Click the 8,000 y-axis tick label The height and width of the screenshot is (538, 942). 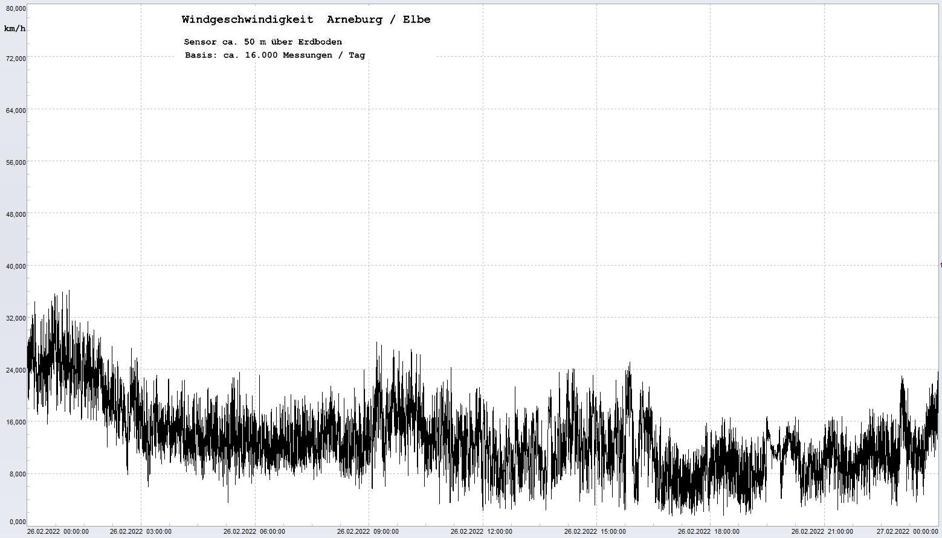pos(17,473)
